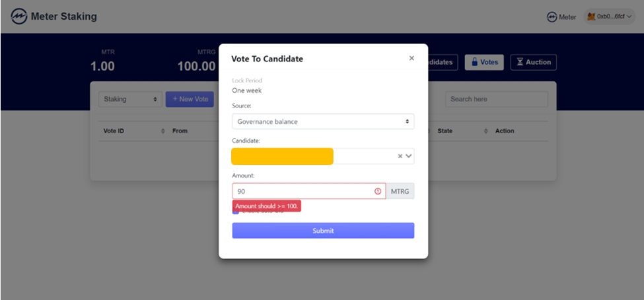Image resolution: width=644 pixels, height=300 pixels.
Task: Open the Staking filter dropdown
Action: point(130,99)
